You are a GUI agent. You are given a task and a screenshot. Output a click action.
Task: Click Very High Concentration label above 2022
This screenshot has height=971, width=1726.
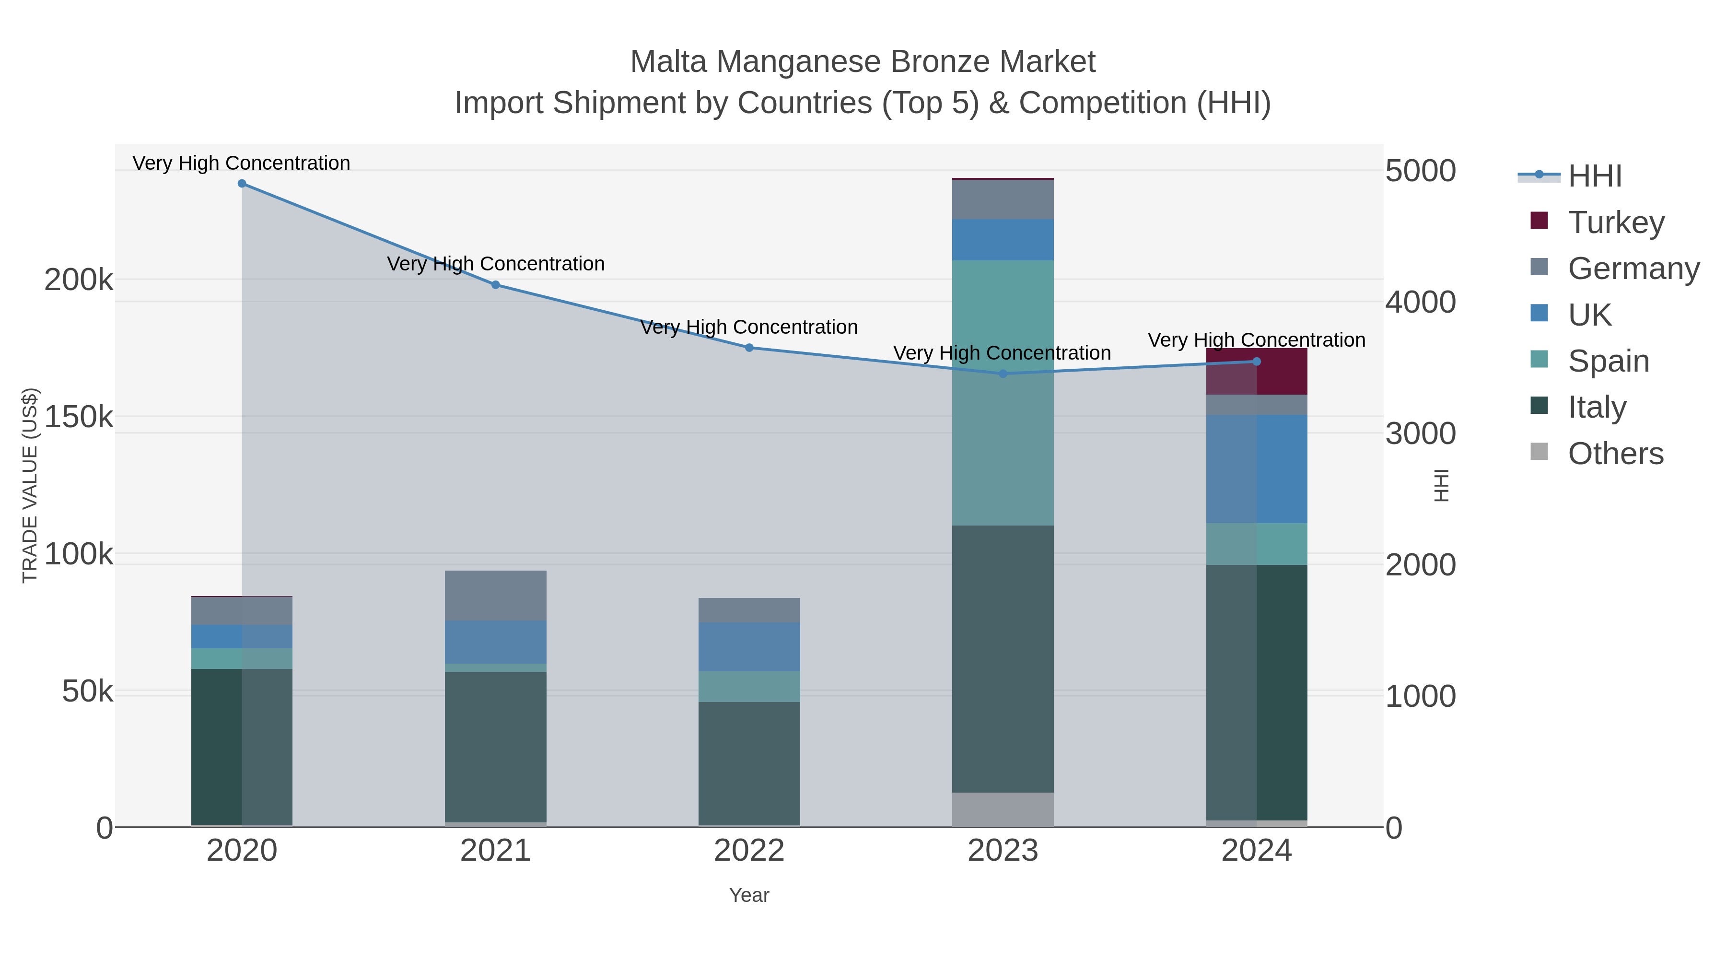click(x=749, y=327)
